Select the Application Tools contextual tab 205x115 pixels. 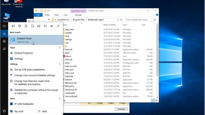78,11
